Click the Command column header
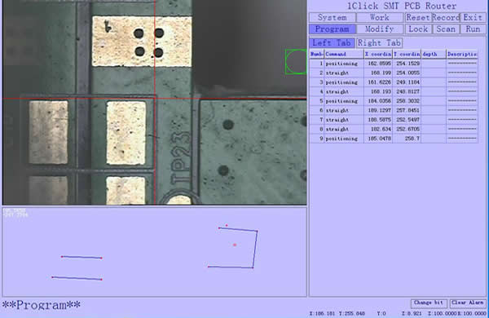This screenshot has width=489, height=318. [344, 54]
